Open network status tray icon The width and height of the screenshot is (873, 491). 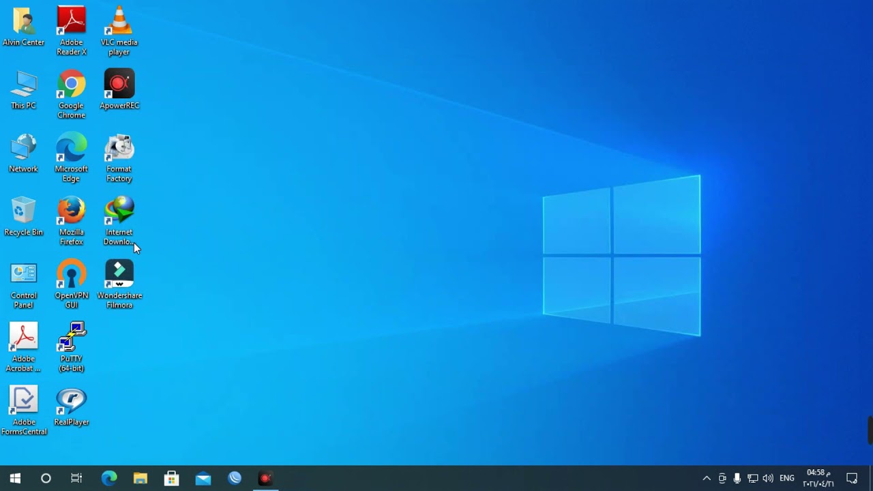coord(753,478)
